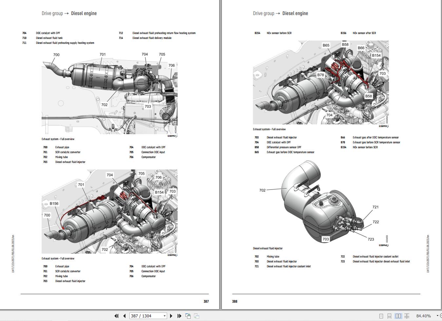Click the page 388 footer number
The image size is (442, 321).
tap(235, 301)
